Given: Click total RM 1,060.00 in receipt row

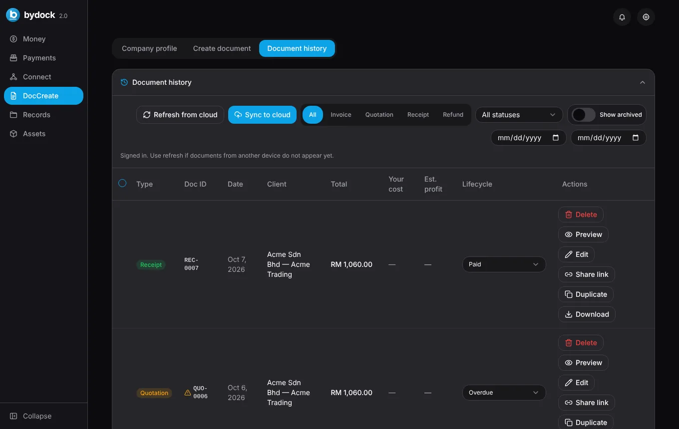Looking at the screenshot, I should pyautogui.click(x=351, y=264).
